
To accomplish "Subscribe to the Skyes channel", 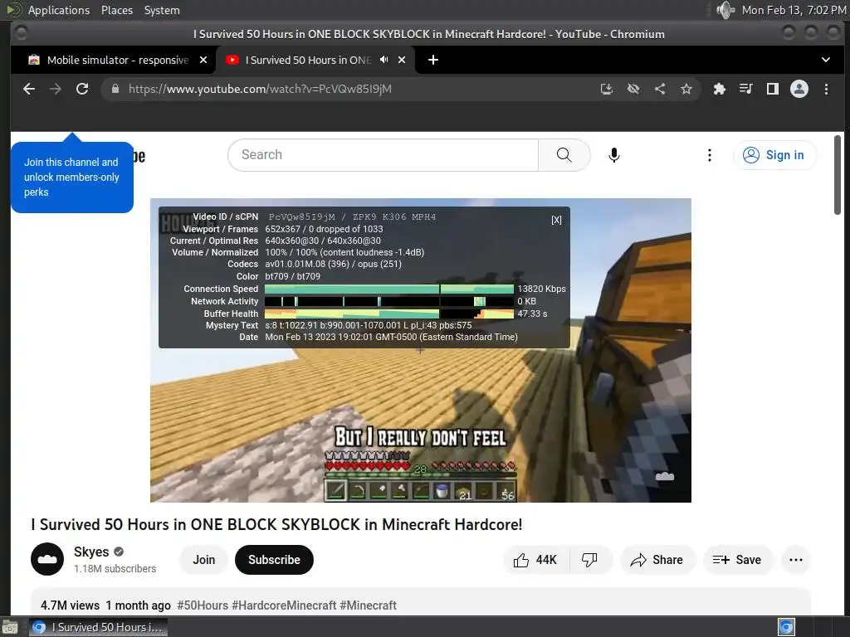I will (274, 560).
